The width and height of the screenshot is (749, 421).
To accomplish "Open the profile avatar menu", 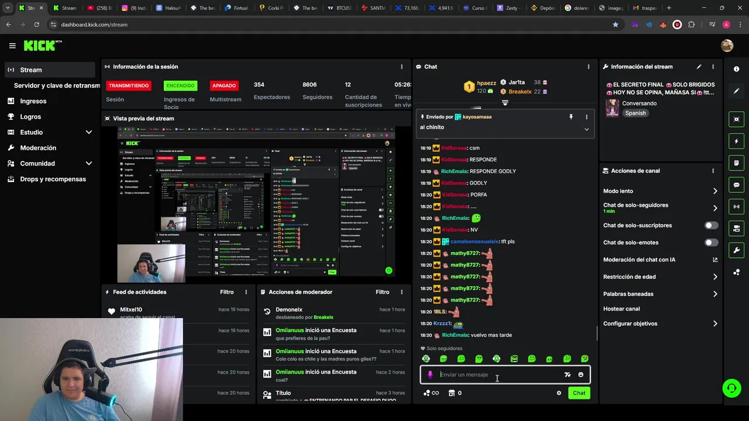I will [x=727, y=46].
